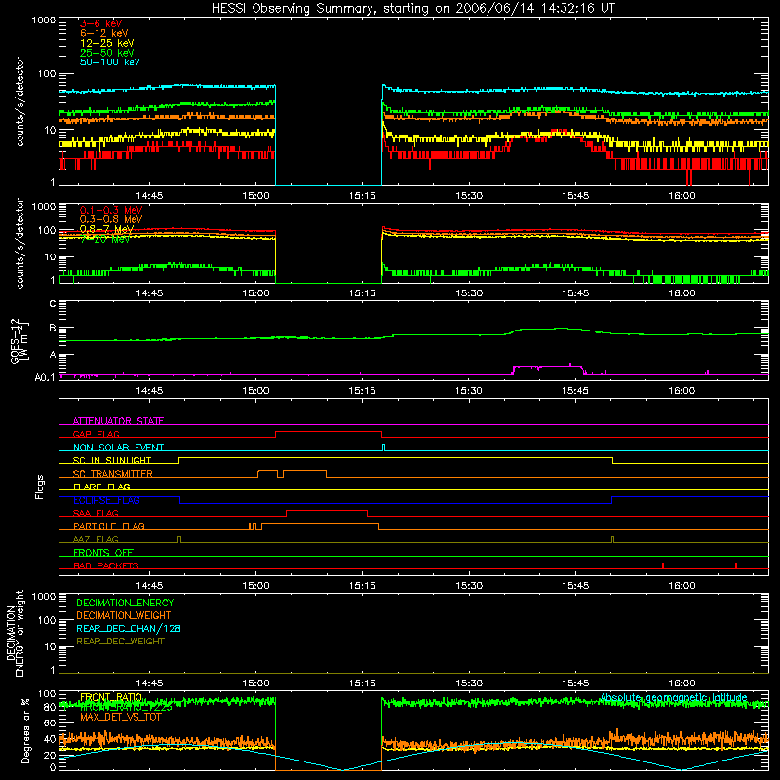Click the DECIMATION_WEIGHT legend label
The image size is (780, 780).
coord(124,616)
